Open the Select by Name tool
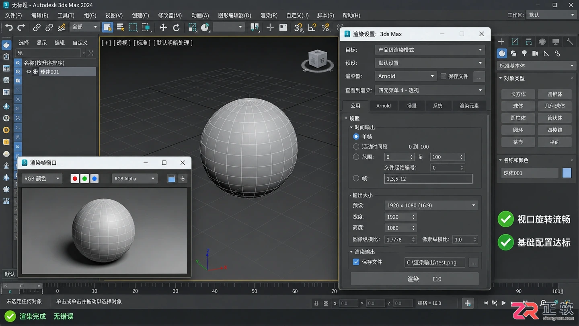The width and height of the screenshot is (579, 326). [x=120, y=27]
